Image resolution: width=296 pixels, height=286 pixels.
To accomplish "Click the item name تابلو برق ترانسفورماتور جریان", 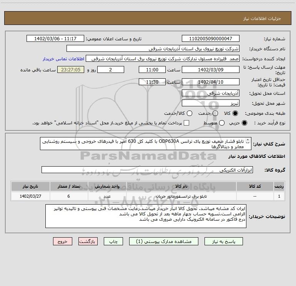I will (x=181, y=197).
